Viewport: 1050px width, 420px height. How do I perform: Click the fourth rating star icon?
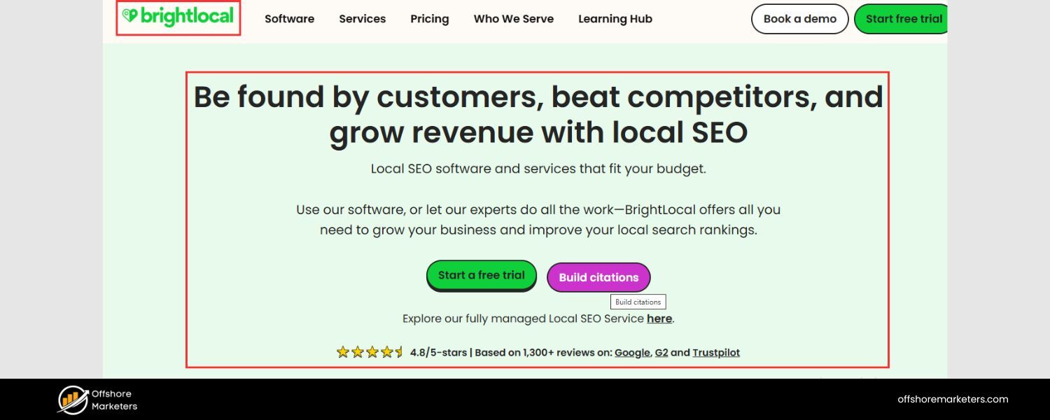[x=386, y=352]
